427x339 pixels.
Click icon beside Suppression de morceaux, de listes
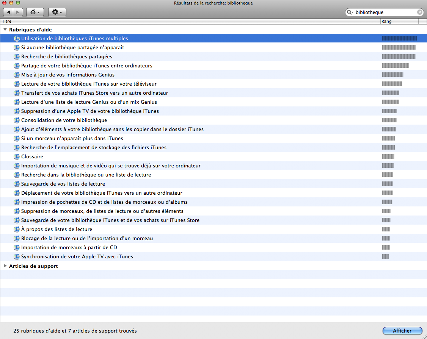point(17,211)
